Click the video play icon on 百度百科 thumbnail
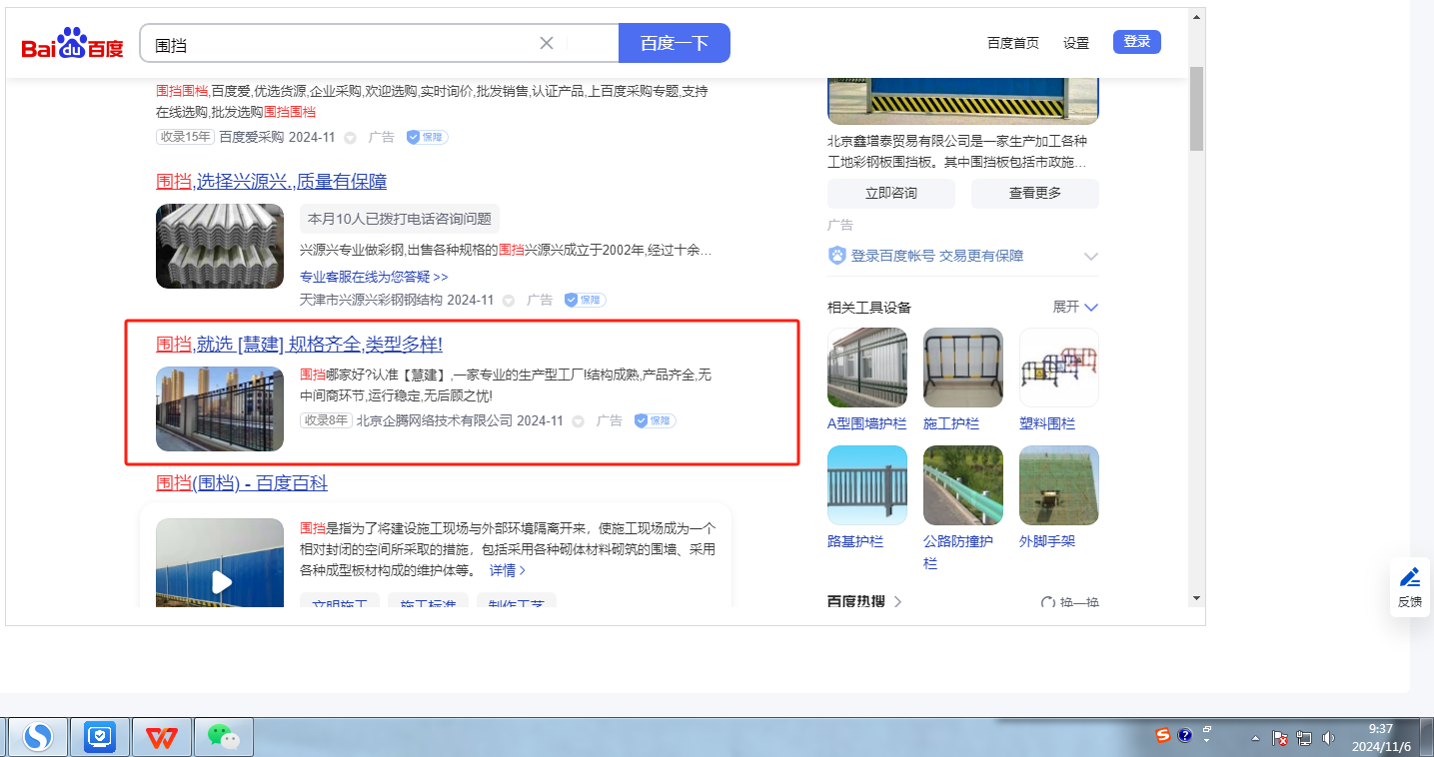 coord(221,581)
